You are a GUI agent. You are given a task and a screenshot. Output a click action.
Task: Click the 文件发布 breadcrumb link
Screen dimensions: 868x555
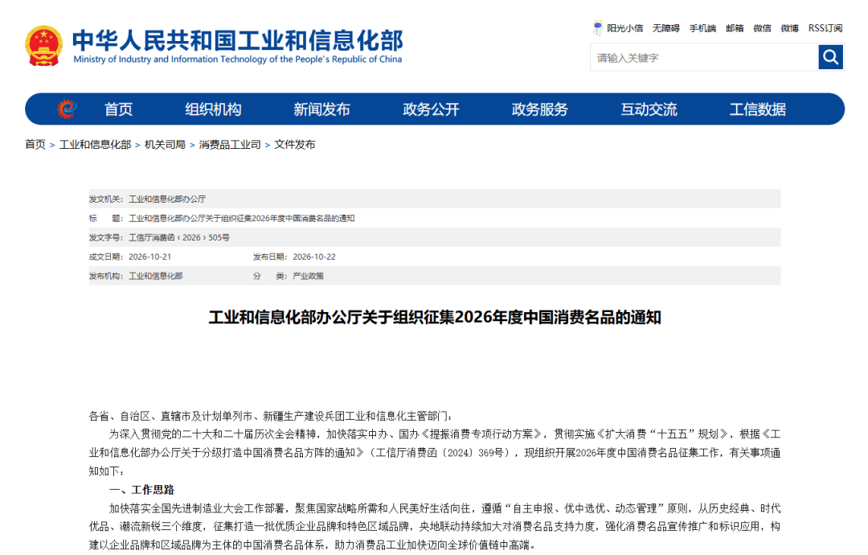pos(294,145)
